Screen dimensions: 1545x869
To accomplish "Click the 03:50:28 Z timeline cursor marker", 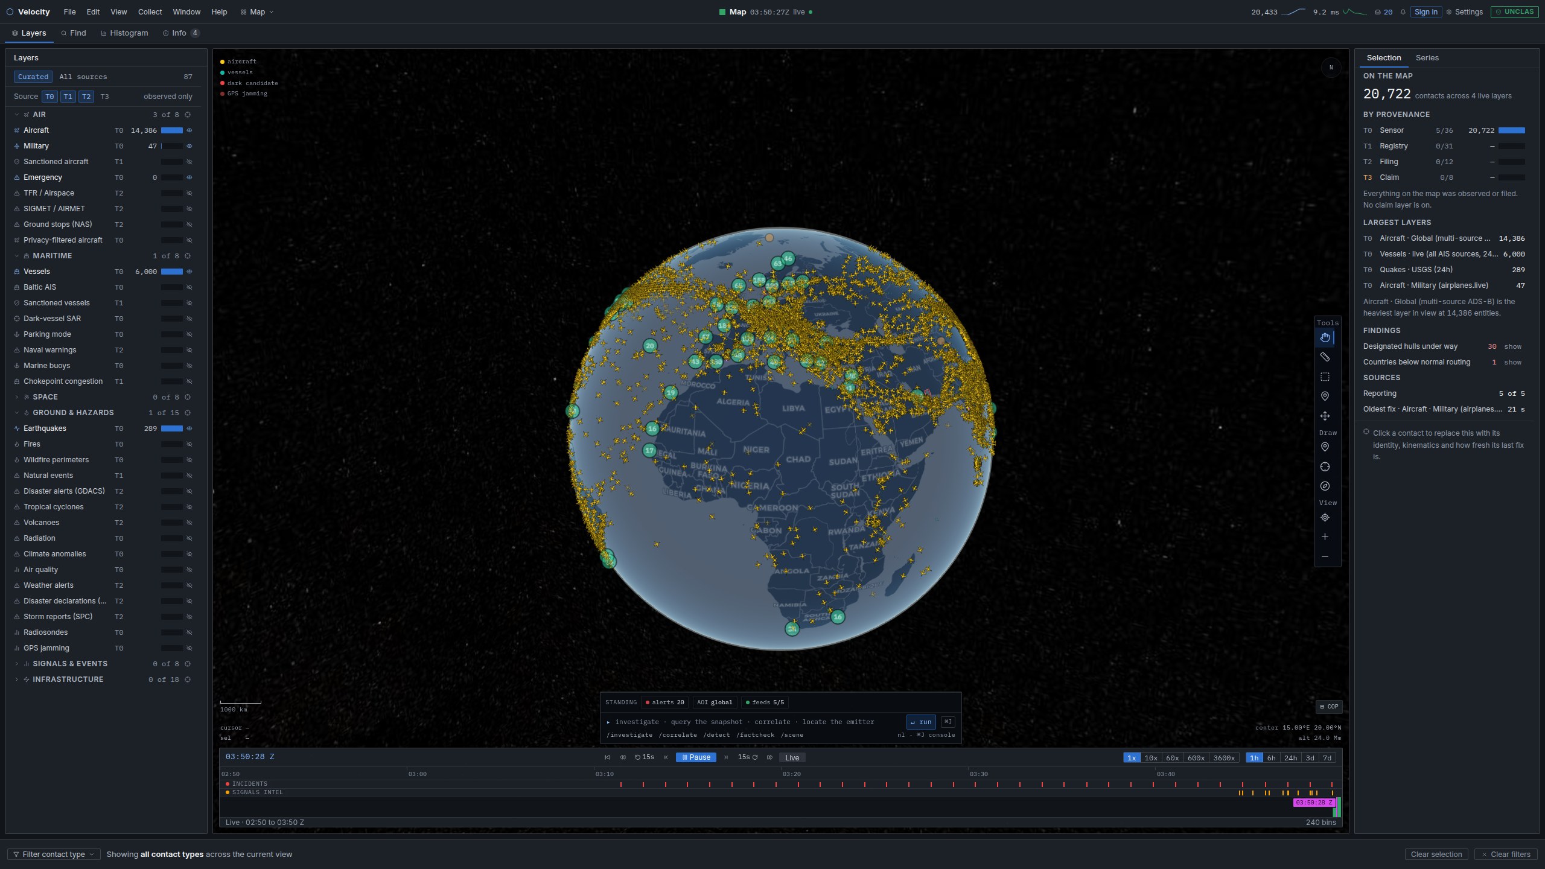I will click(1313, 803).
